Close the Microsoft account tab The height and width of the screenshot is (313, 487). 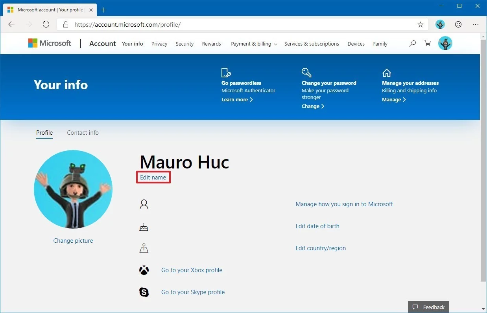(x=90, y=10)
